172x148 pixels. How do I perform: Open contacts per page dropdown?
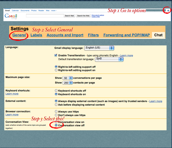tap(68, 83)
